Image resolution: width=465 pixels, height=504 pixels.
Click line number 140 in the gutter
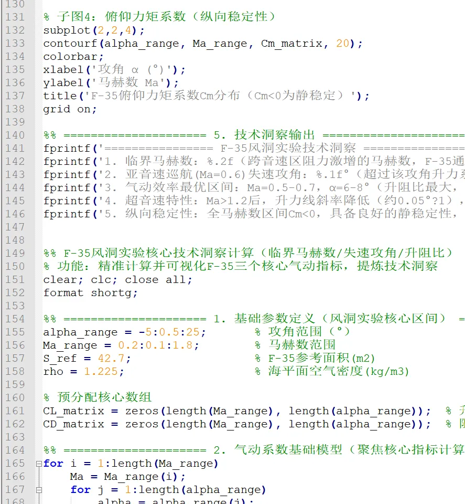tap(15, 135)
